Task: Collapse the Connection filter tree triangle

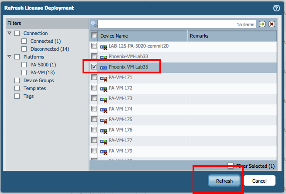Action: click(10, 33)
